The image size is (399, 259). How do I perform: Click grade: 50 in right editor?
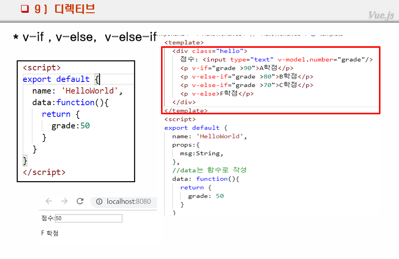pos(206,196)
